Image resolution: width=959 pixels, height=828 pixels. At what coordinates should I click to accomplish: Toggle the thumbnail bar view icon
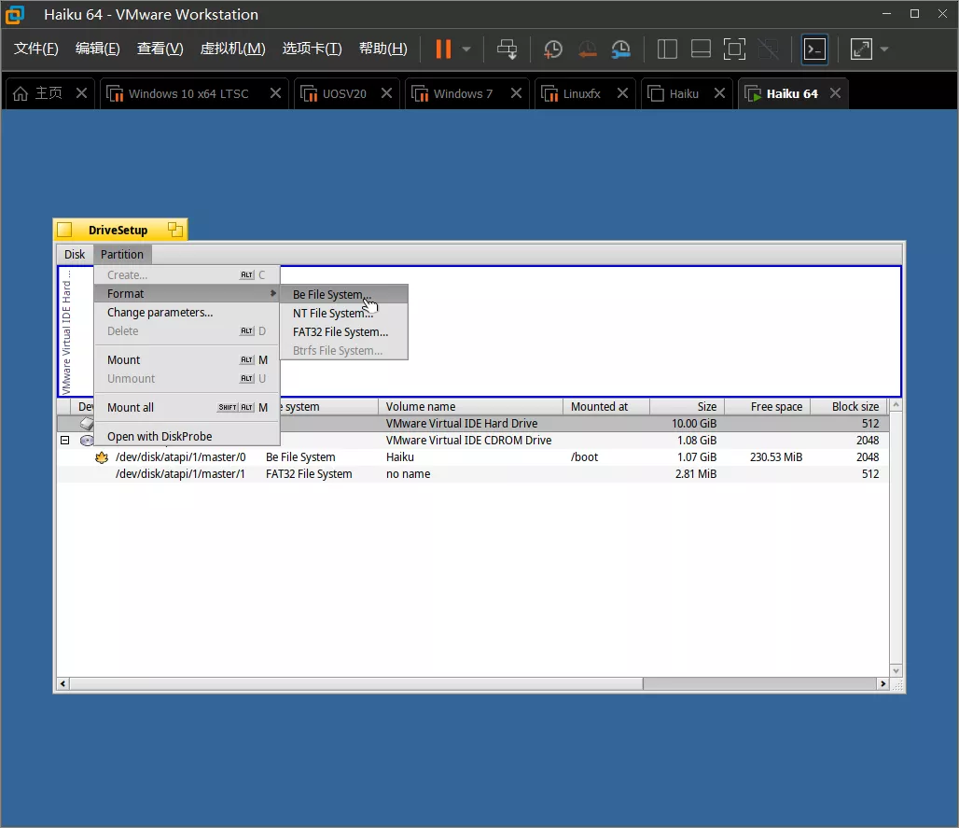click(701, 49)
